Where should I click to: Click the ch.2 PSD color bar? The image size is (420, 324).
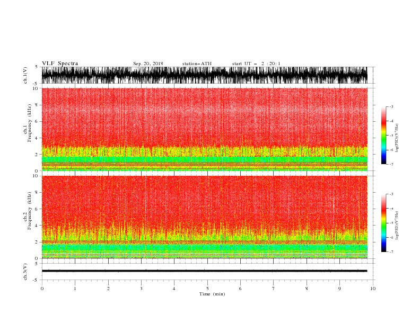click(x=383, y=223)
